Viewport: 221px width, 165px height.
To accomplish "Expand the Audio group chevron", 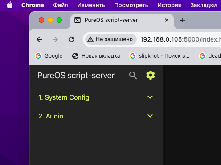I will tap(150, 116).
